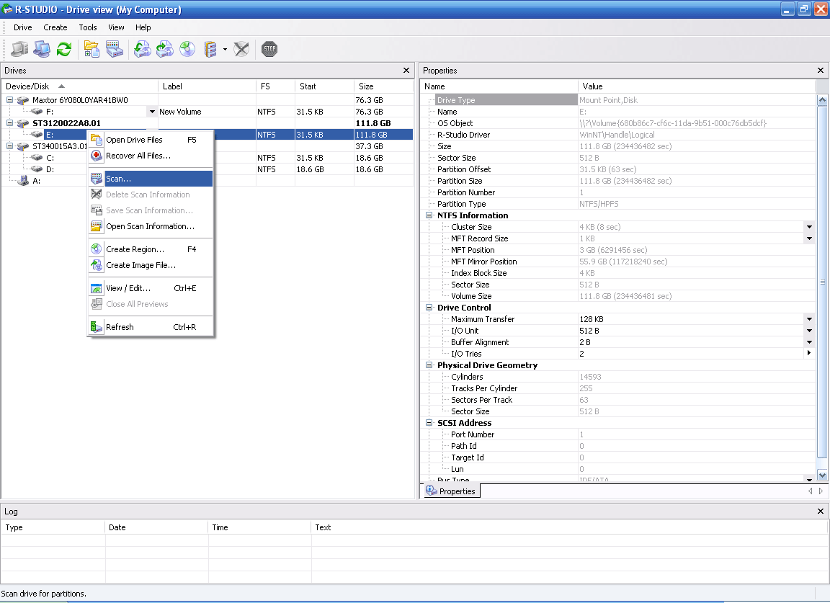Open dropdown arrow on the F: row

pos(153,112)
